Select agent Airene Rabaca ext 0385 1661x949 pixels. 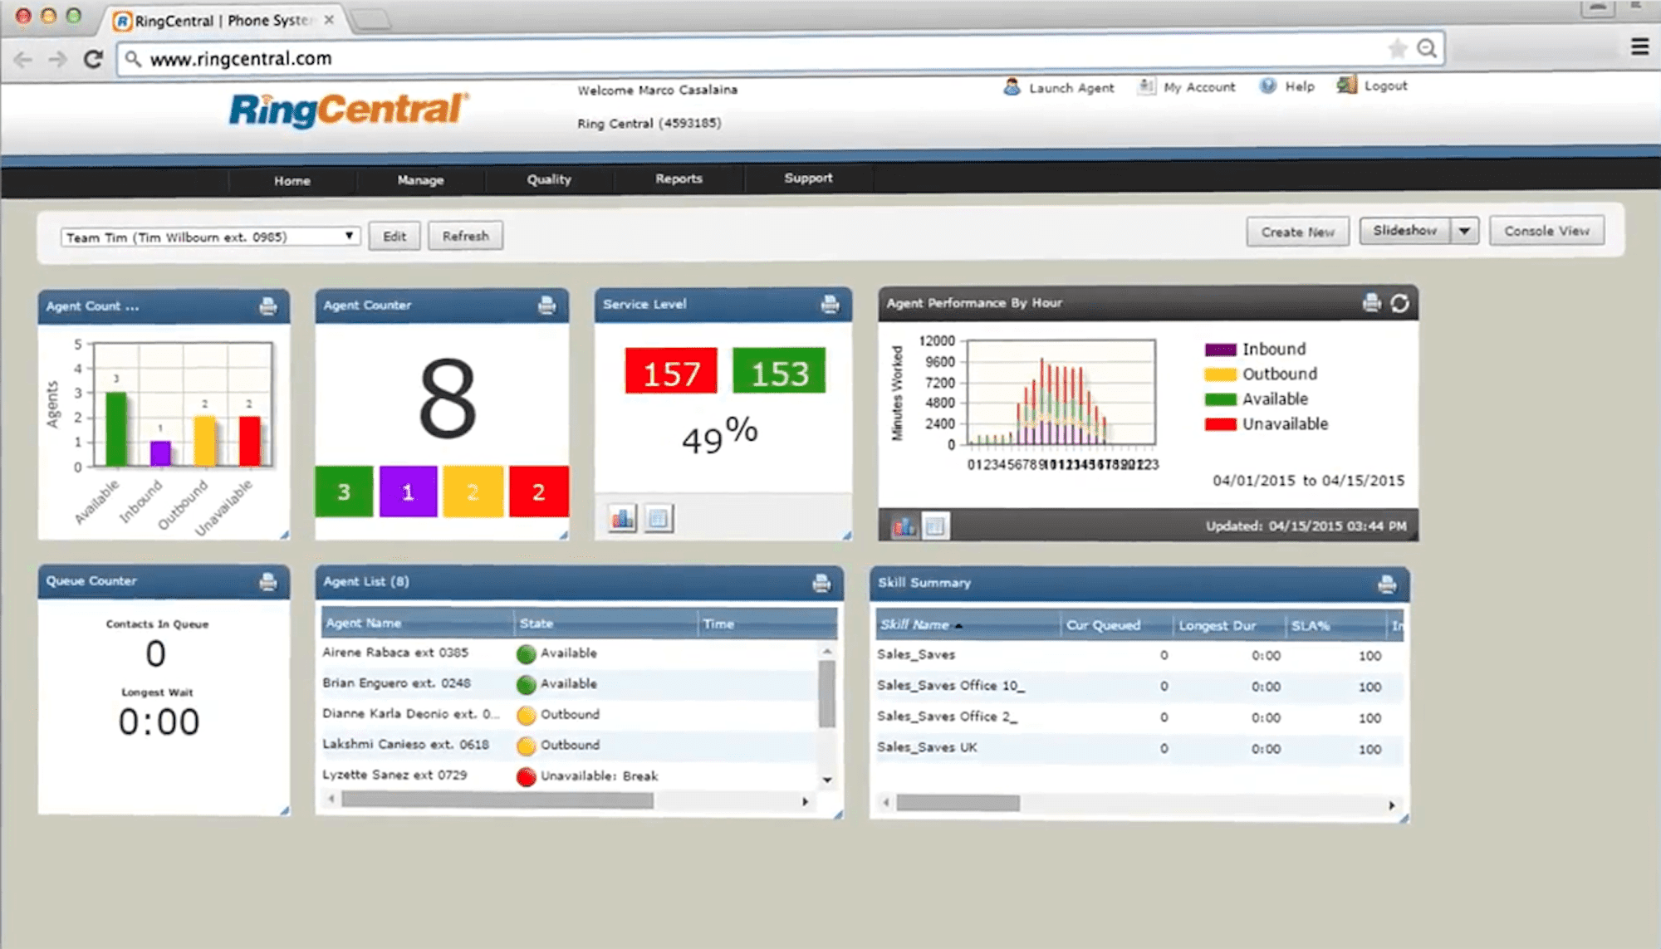[x=570, y=653]
